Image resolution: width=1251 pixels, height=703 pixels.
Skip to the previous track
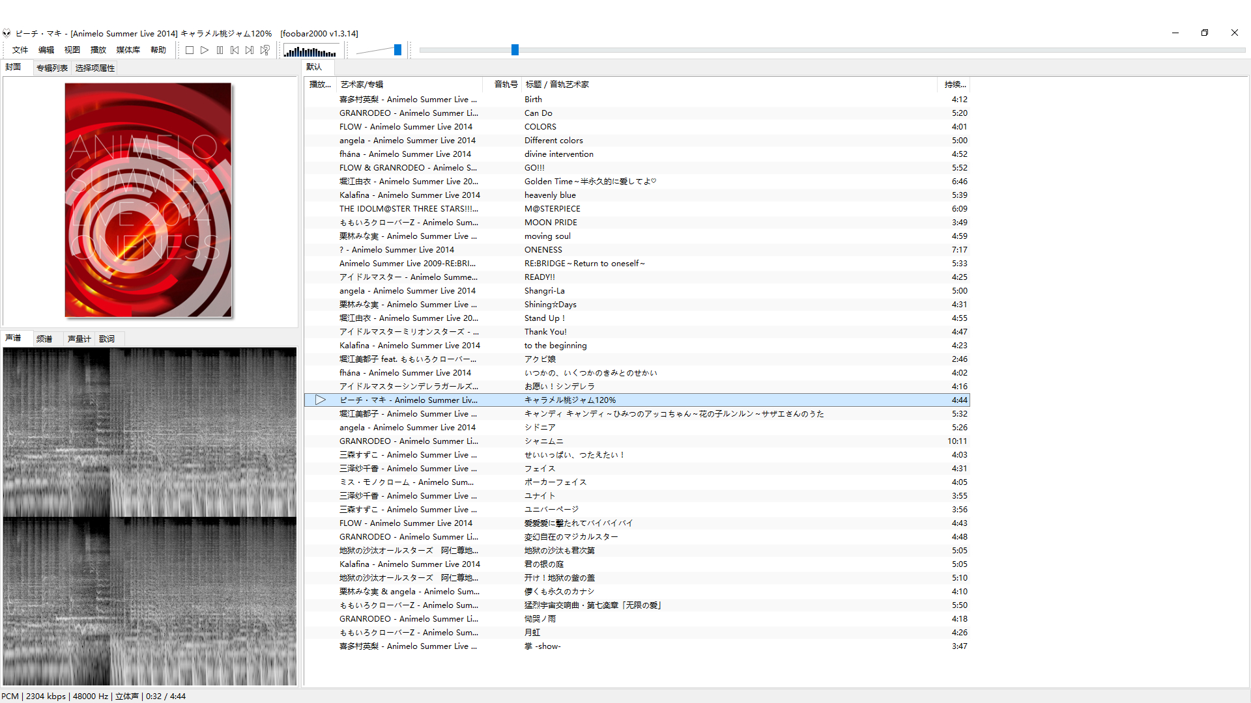[x=235, y=50]
